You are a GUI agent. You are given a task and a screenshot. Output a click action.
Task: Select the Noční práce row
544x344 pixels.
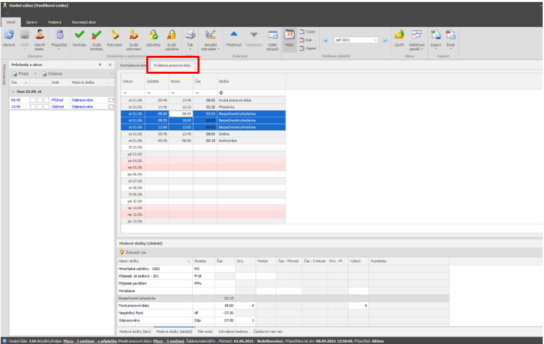(x=204, y=141)
